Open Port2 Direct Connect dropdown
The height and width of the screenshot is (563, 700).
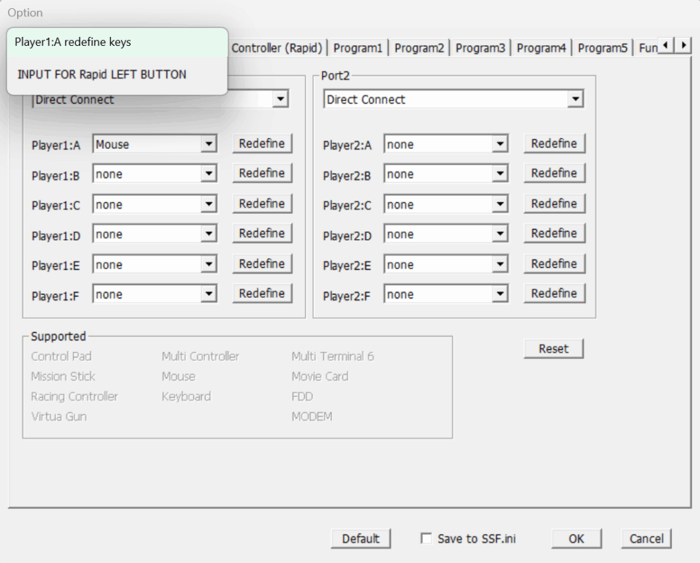click(x=576, y=100)
